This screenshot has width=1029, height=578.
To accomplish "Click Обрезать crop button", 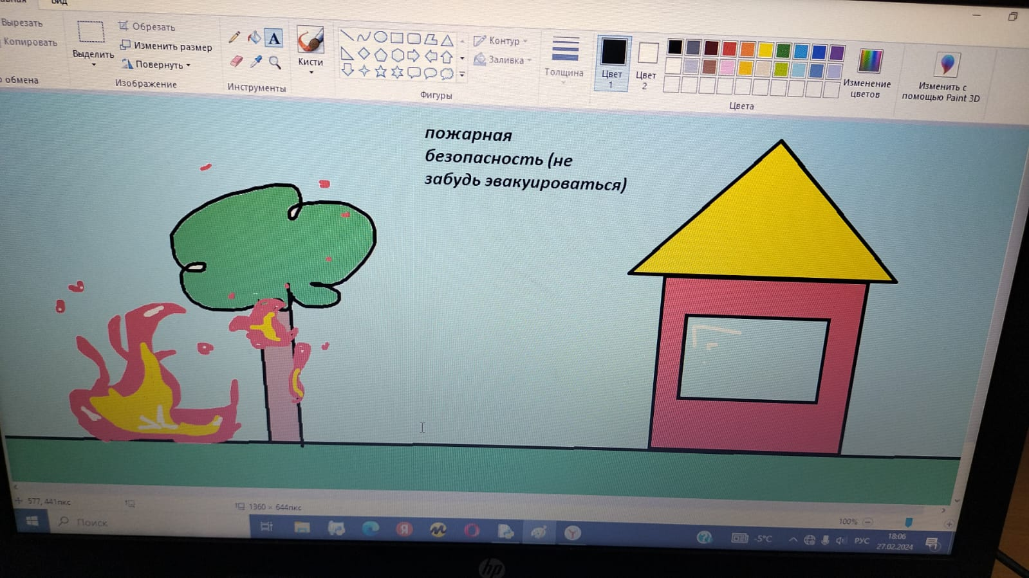I will click(147, 26).
